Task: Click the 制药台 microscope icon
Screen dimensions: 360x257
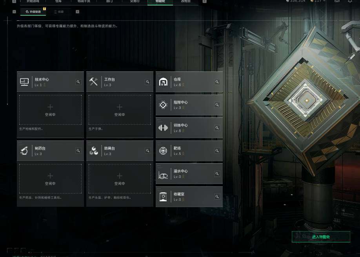Action: (x=24, y=151)
